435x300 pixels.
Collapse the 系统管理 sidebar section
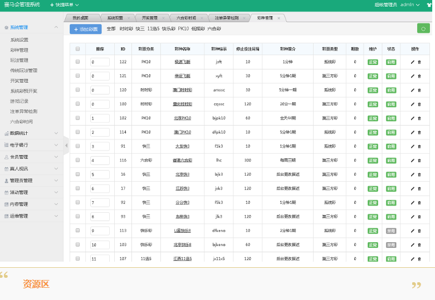[x=32, y=27]
